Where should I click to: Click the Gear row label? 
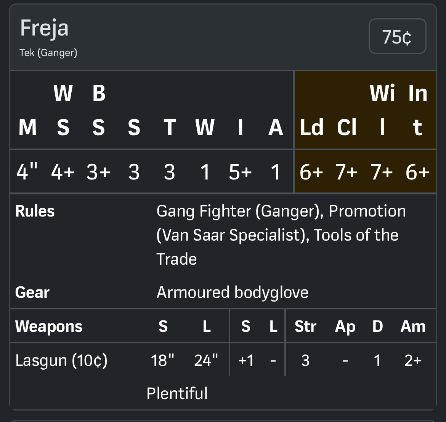tap(32, 293)
